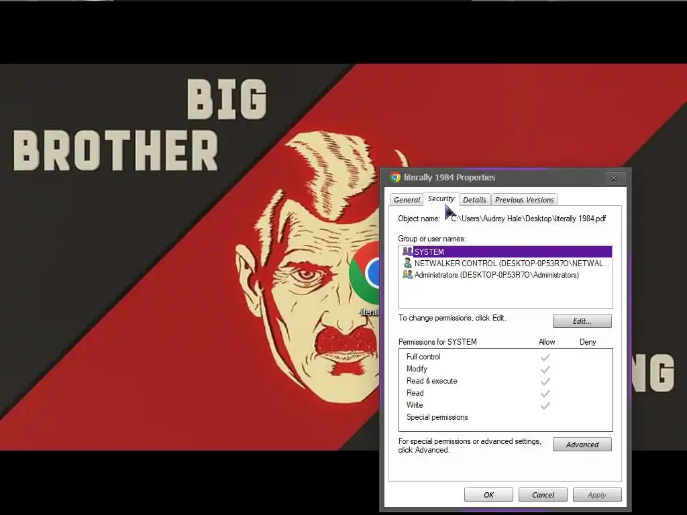Viewport: 687px width, 515px height.
Task: Click the Read Allow checkmark
Action: tap(545, 394)
